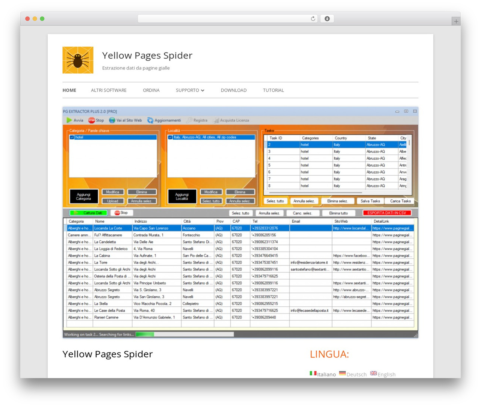Click the Aggiungi Località button
The width and height of the screenshot is (481, 407).
[x=182, y=196]
